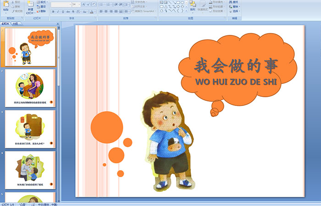Image resolution: width=321 pixels, height=206 pixels.
Task: Open the 替换 Replace dropdown
Action: click(x=235, y=6)
